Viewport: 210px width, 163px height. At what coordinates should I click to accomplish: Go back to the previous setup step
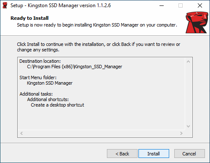(122, 154)
